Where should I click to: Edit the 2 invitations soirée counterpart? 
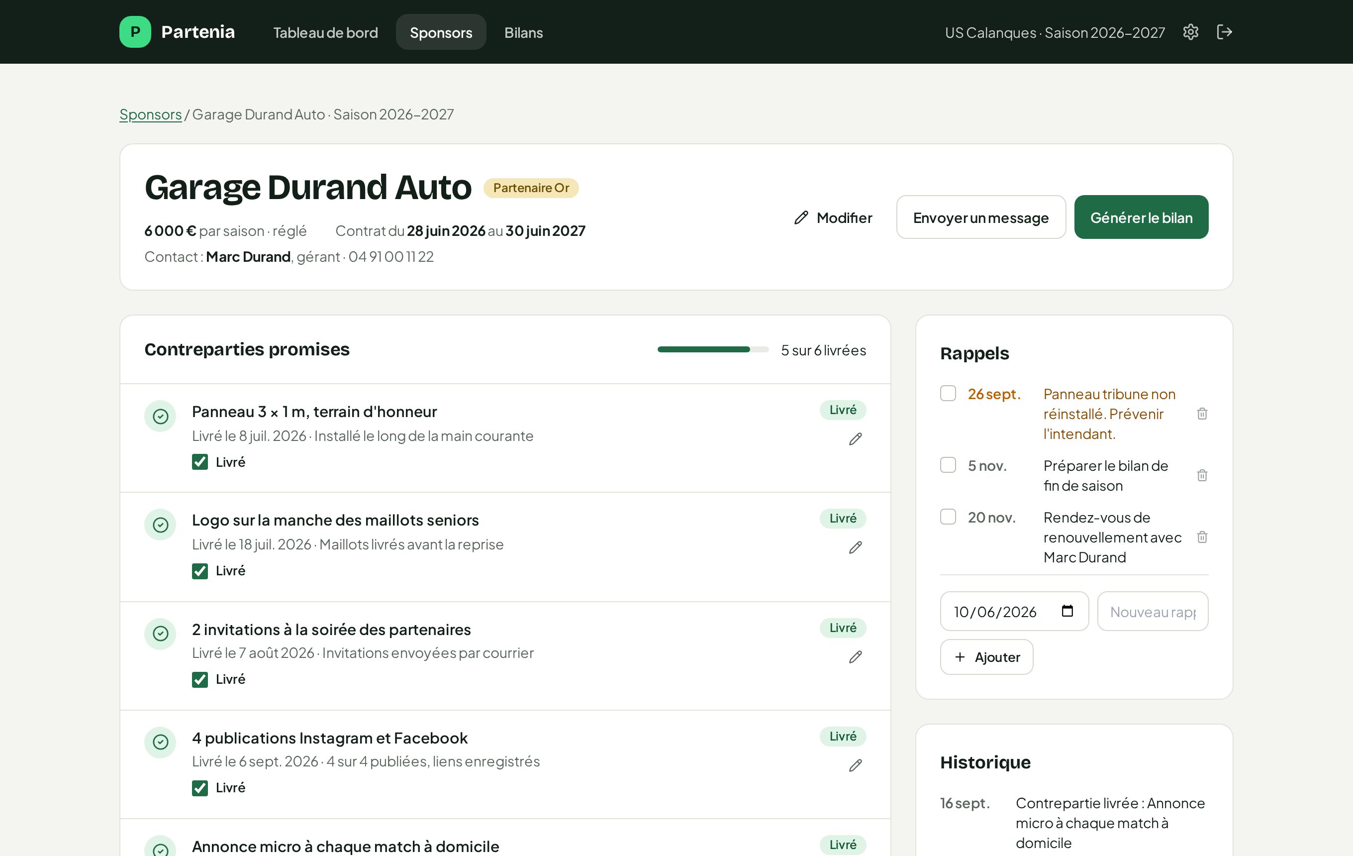pyautogui.click(x=855, y=656)
